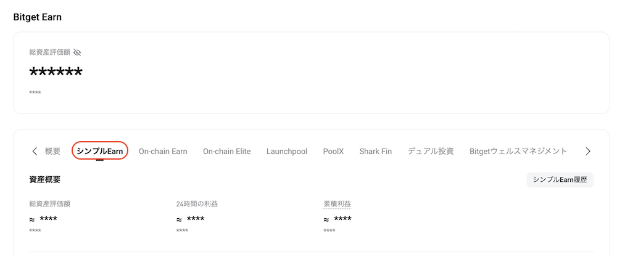This screenshot has height=257, width=617.
Task: Go to the On-chain Elite tab
Action: 227,151
